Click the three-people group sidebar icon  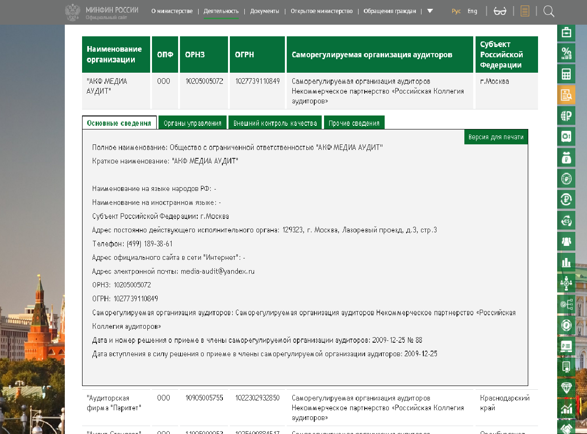coord(566,241)
